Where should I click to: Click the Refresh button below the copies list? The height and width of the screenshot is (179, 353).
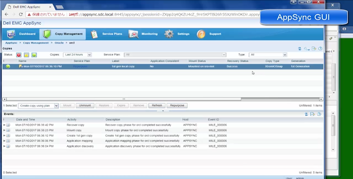coord(157,106)
